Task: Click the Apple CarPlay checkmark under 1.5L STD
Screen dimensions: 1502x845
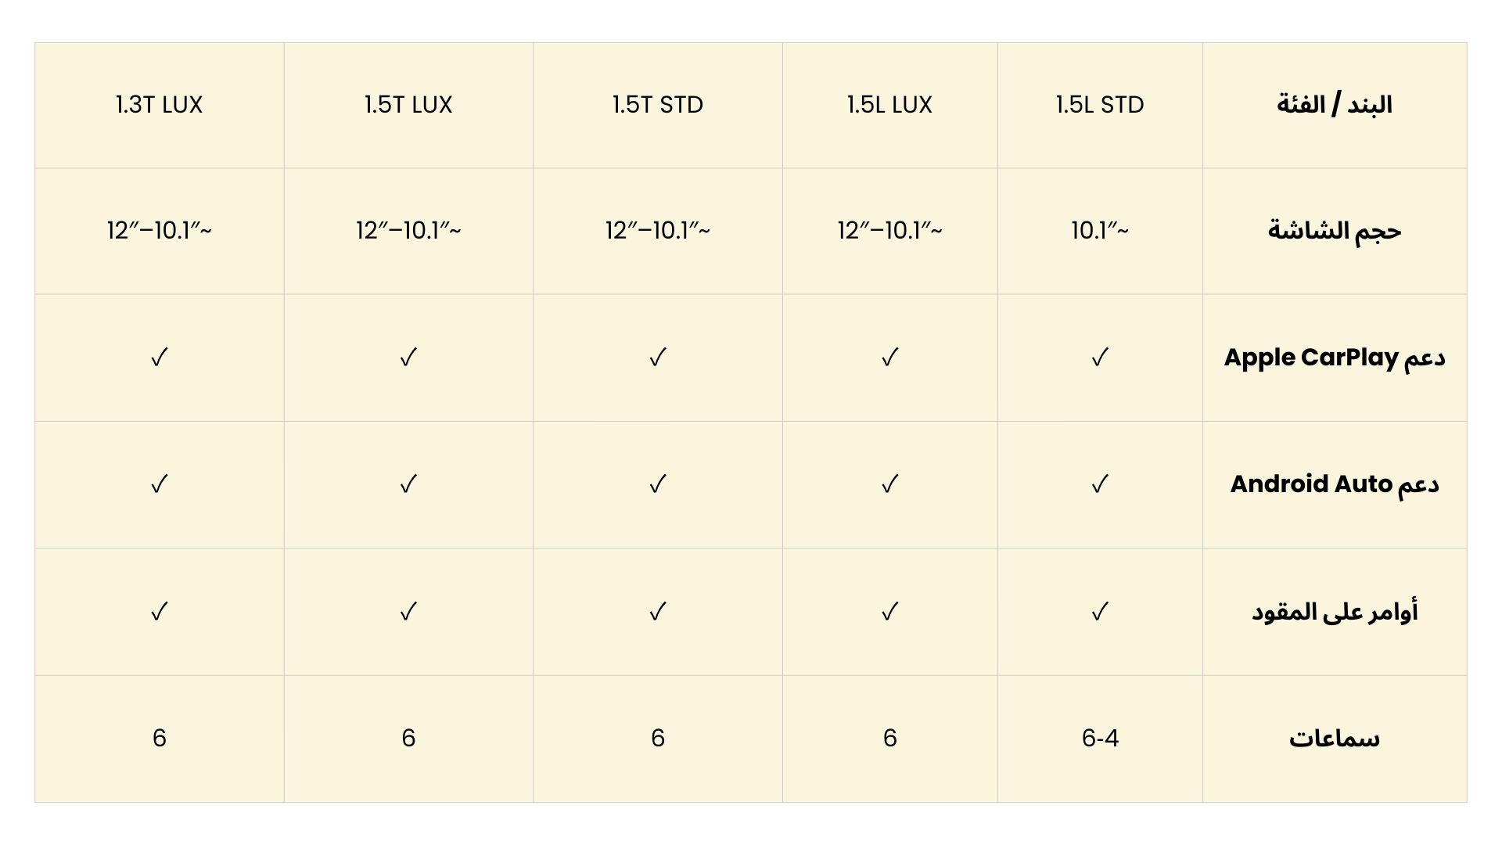Action: coord(1100,358)
